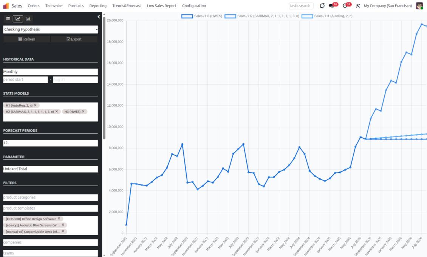Click the Odoo update/refresh icon in the topbar
The width and height of the screenshot is (427, 257).
[x=322, y=6]
